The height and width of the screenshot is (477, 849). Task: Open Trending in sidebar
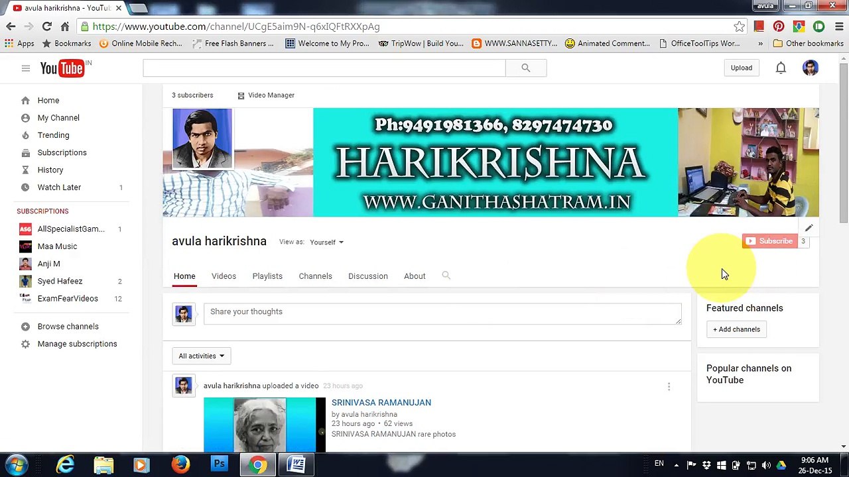[53, 135]
